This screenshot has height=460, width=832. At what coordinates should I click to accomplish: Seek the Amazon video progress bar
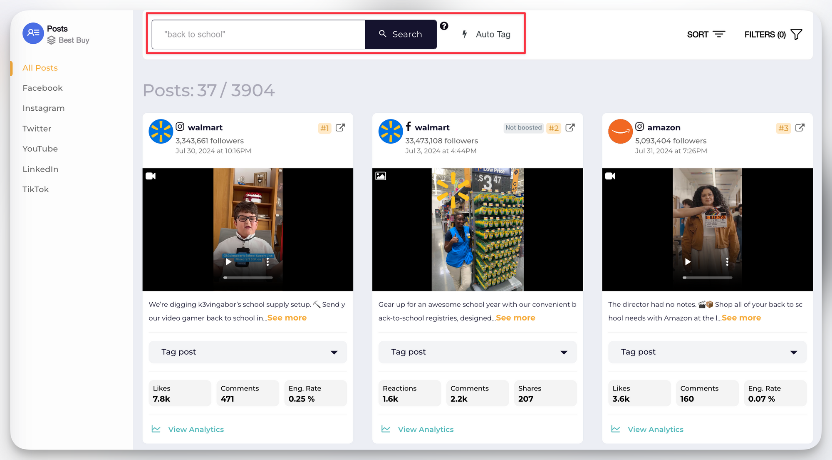[707, 277]
